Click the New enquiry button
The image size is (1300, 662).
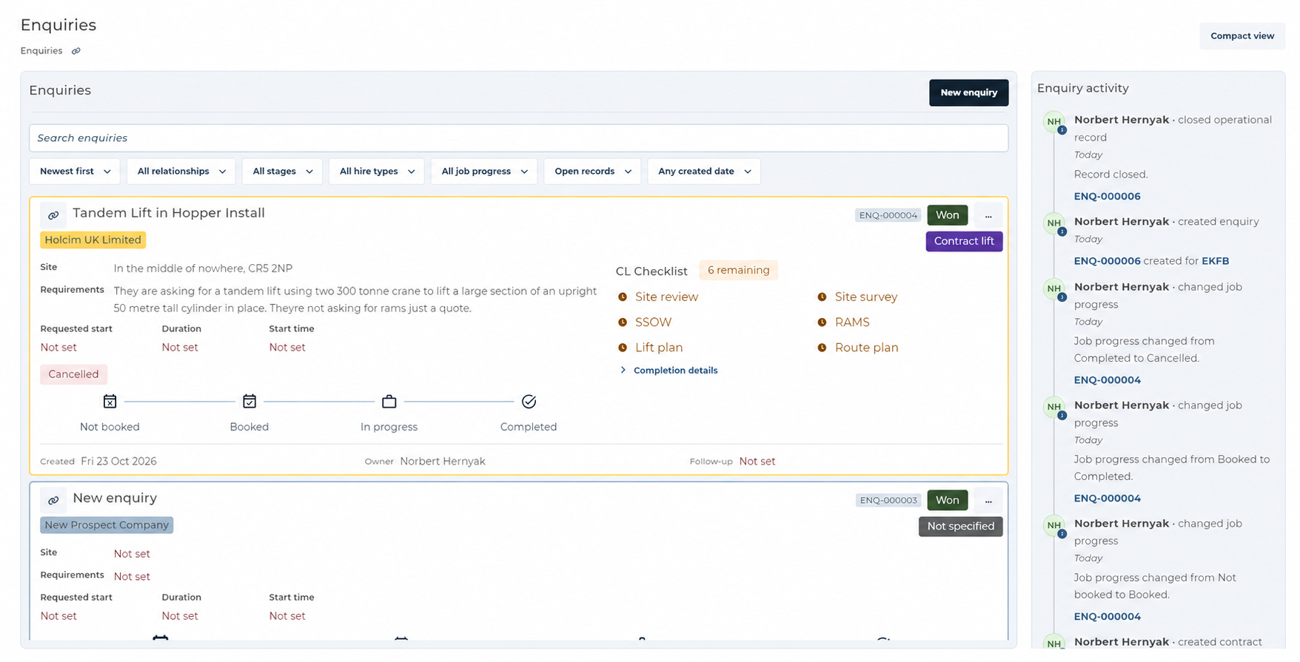pyautogui.click(x=968, y=92)
